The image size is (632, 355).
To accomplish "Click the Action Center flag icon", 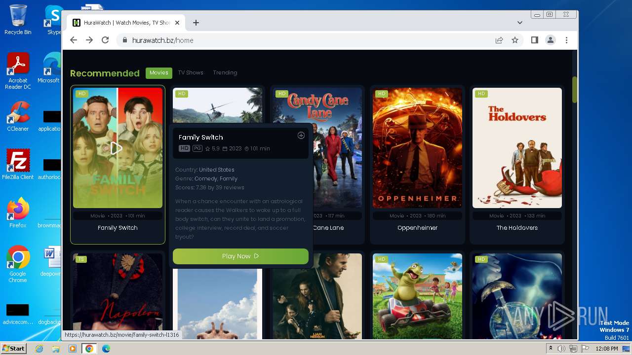I will [x=585, y=349].
